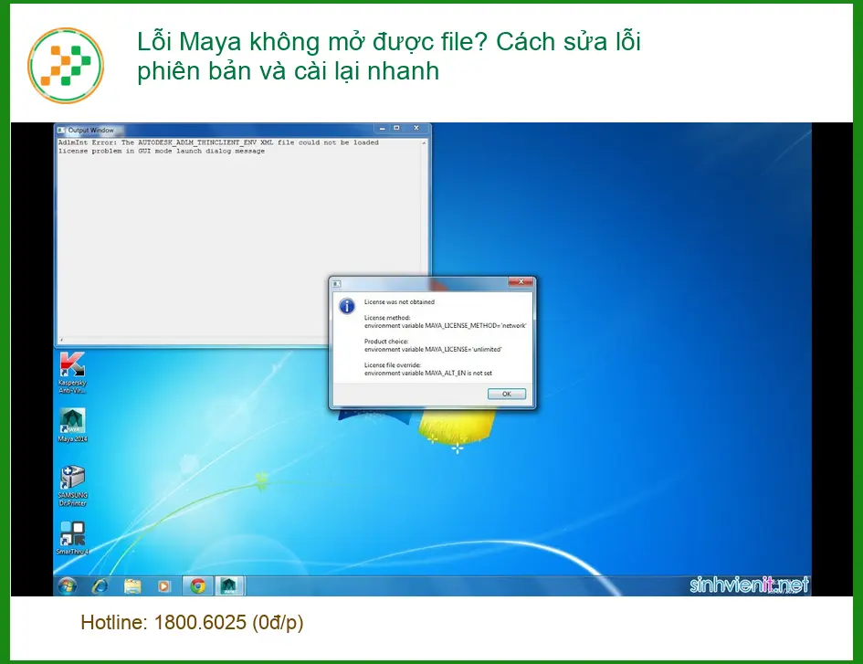Click MAYA_LICENSE='unlimited' line

tap(433, 349)
